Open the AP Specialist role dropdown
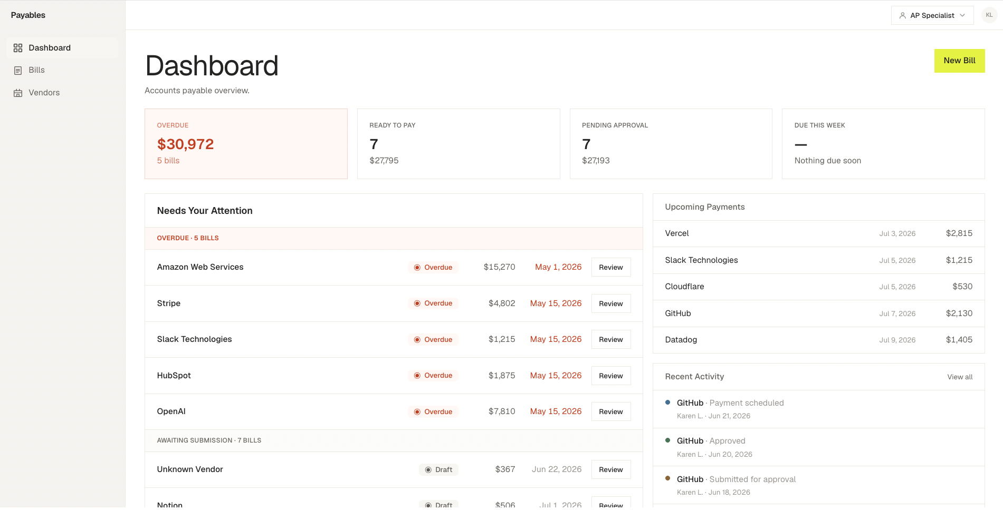This screenshot has height=510, width=1003. point(932,15)
